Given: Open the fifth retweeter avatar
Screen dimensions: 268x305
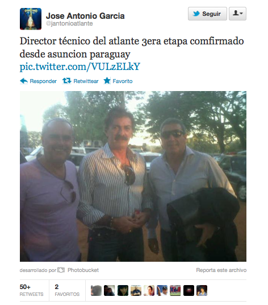Looking at the screenshot, I should point(149,290).
